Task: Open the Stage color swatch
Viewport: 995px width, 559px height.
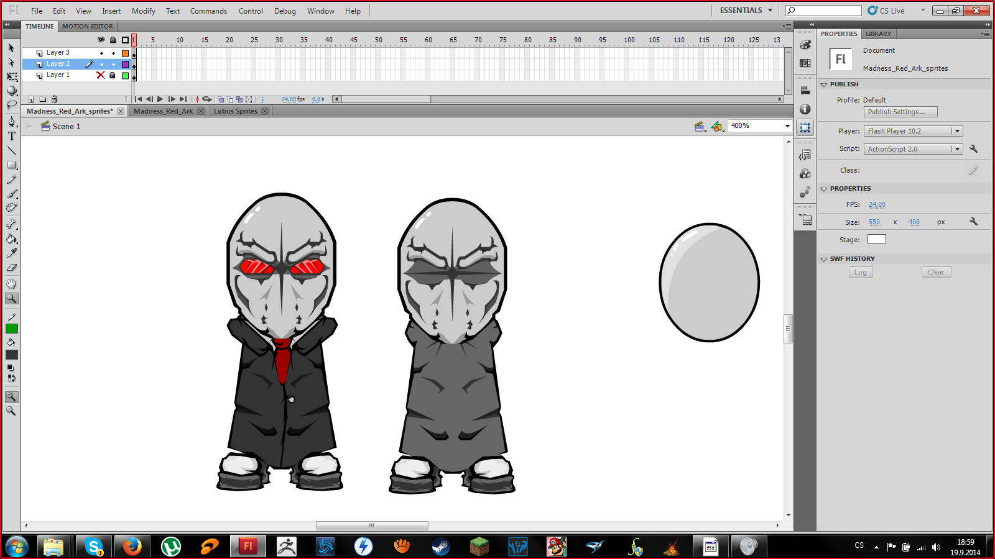Action: [876, 239]
